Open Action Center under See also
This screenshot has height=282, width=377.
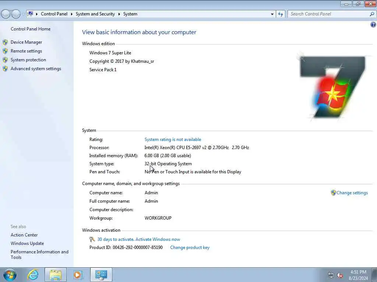pyautogui.click(x=24, y=235)
